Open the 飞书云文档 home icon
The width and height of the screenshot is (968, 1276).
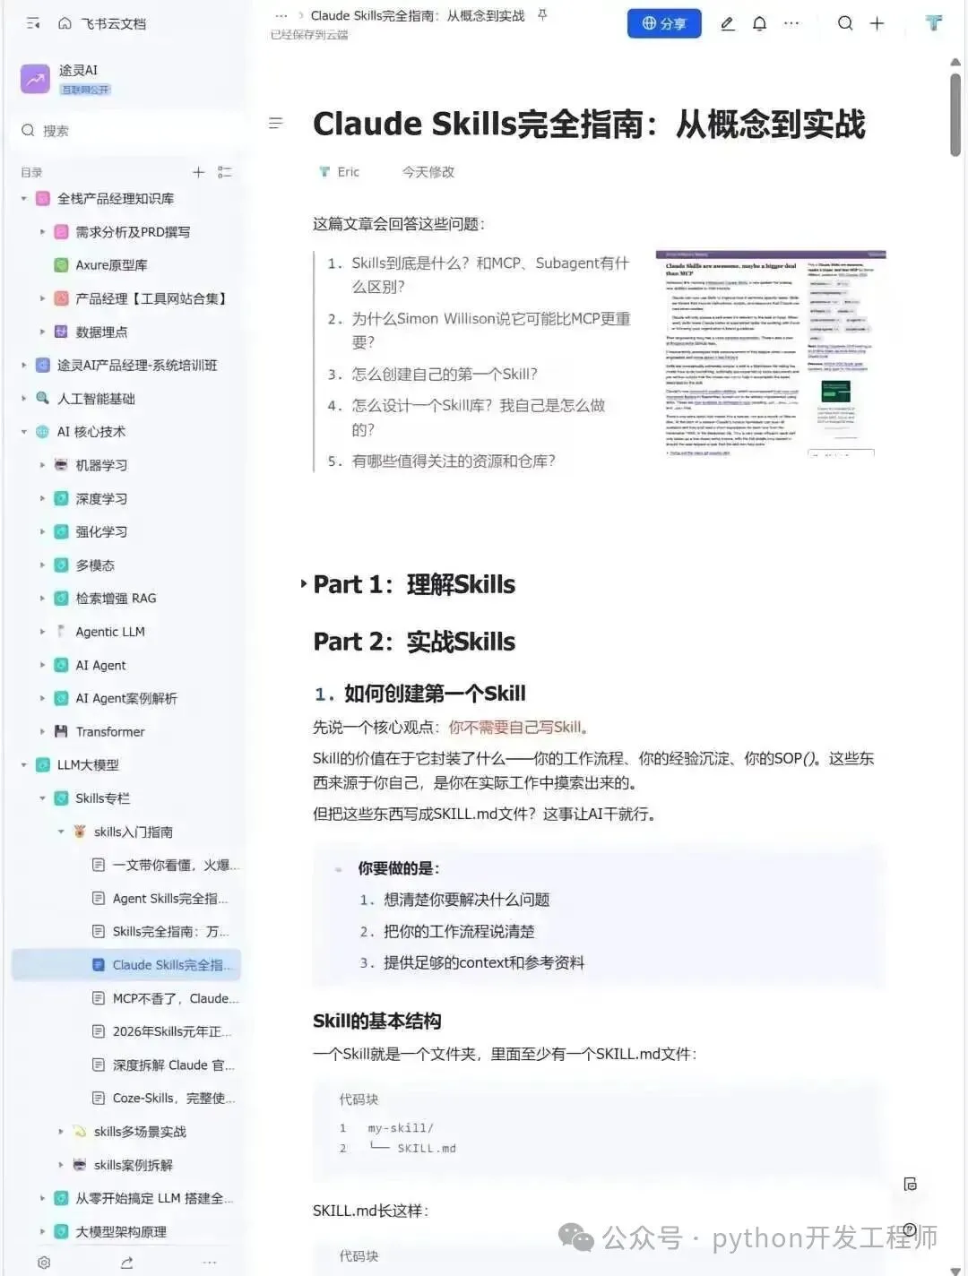click(x=65, y=23)
